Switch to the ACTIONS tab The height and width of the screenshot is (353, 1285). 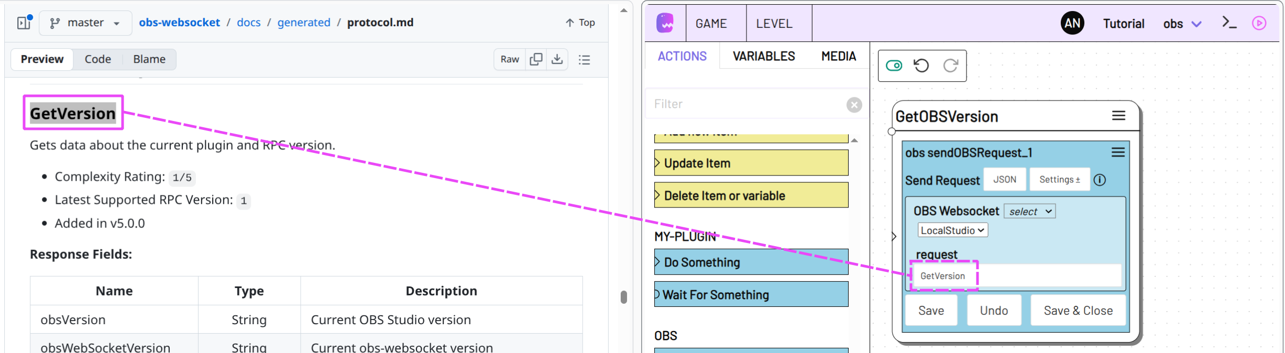tap(682, 56)
